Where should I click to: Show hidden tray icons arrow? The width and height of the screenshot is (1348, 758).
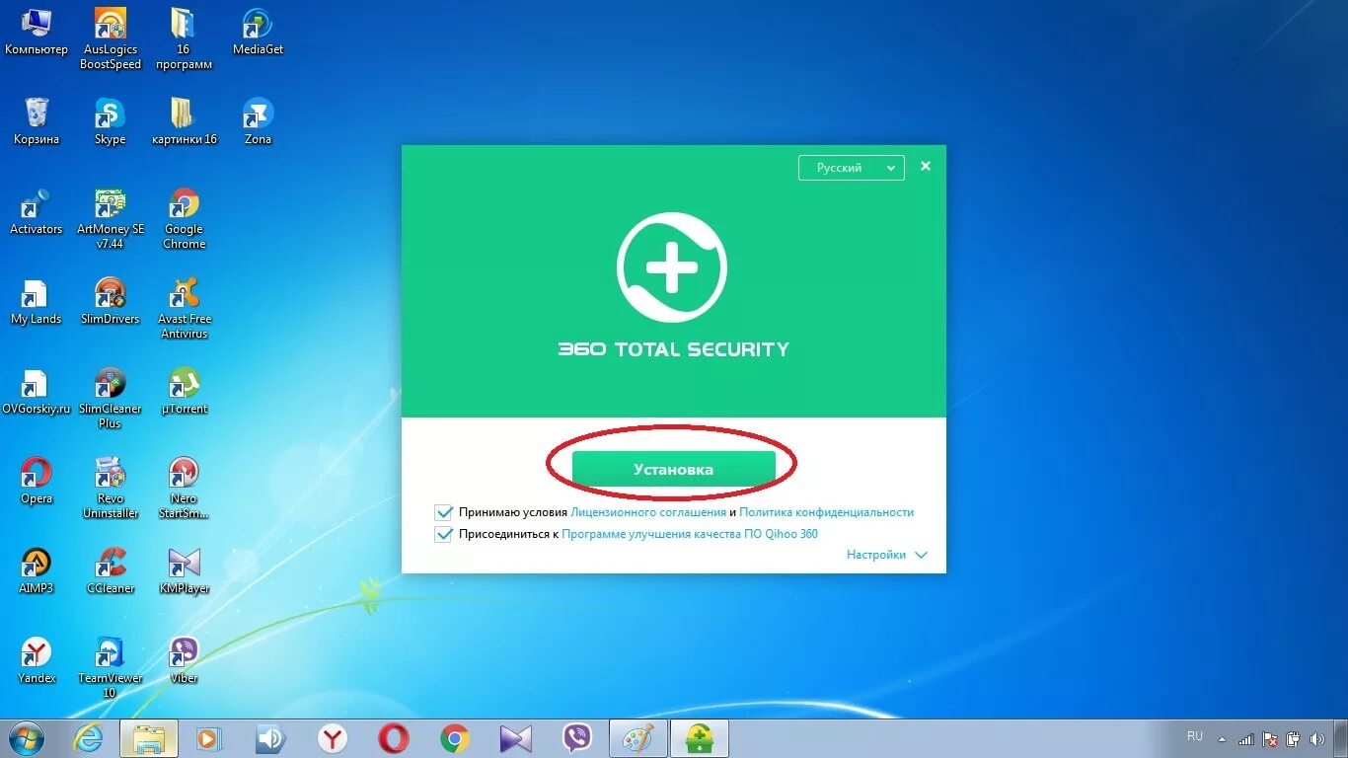click(1224, 739)
